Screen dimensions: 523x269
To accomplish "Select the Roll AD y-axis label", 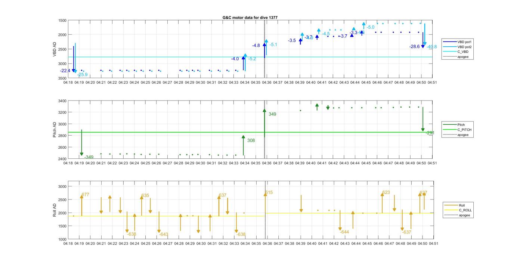I will click(x=55, y=210).
